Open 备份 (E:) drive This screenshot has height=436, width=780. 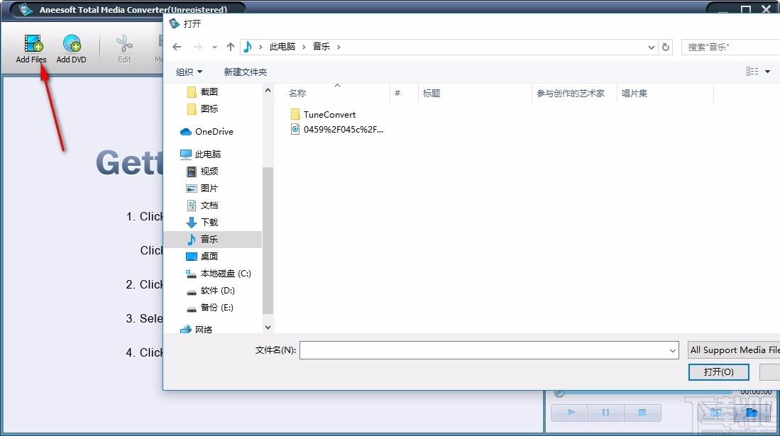210,307
